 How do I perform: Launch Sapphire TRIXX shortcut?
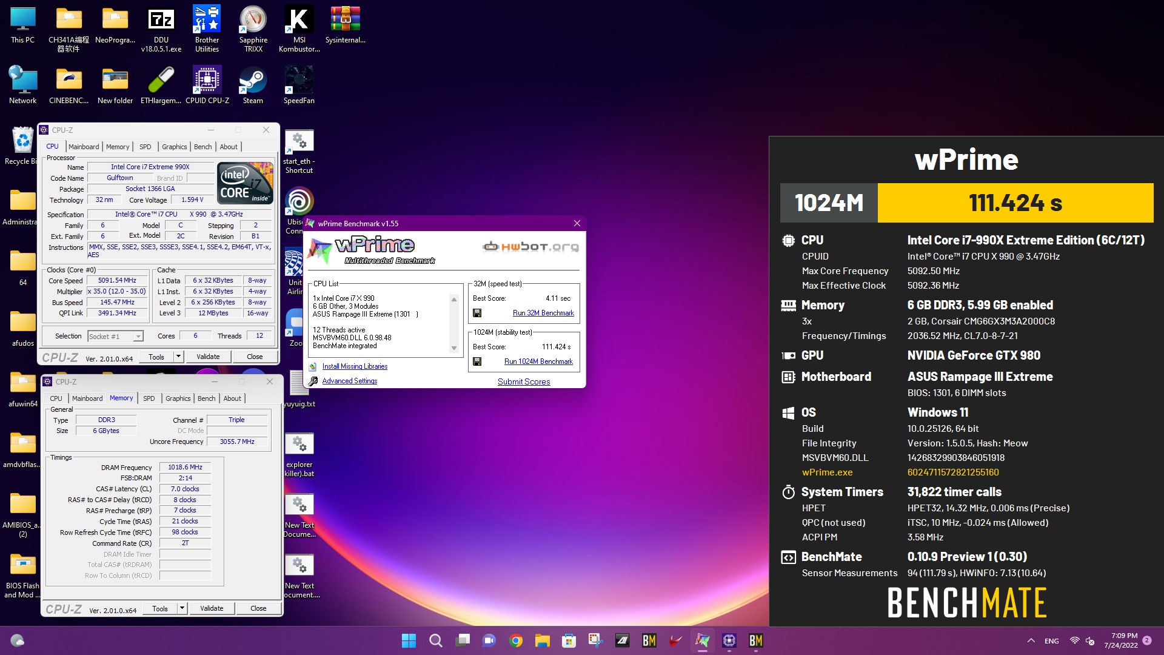[253, 29]
